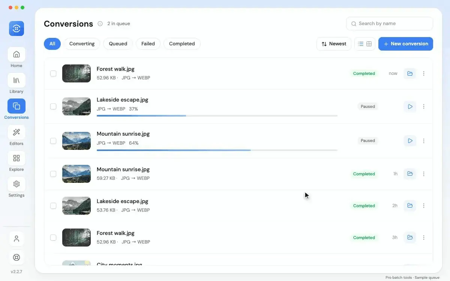
Task: Click 'Pro batch tools · Sample queue' footer text
Action: pos(412,278)
